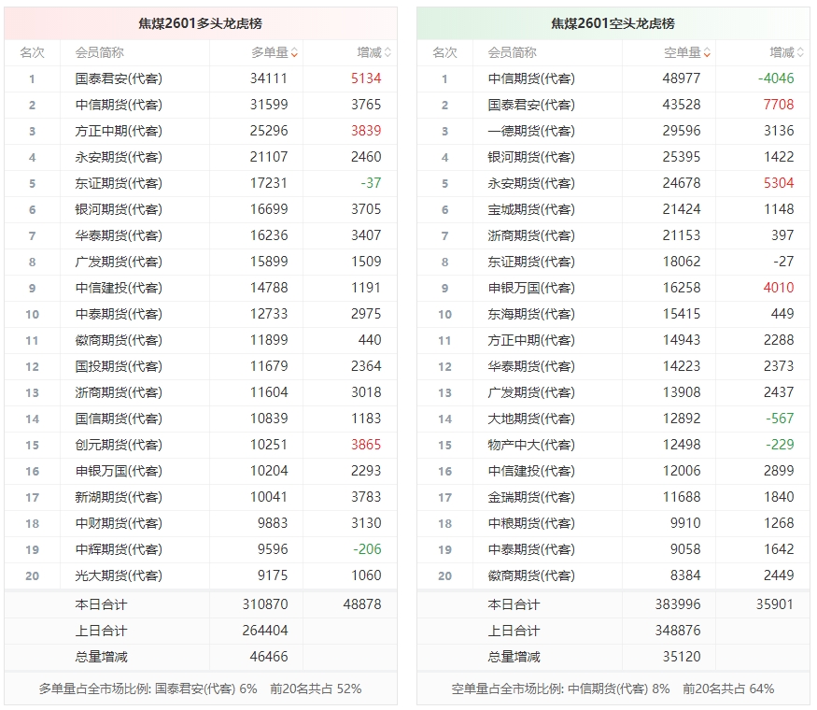Select 中信建投(代客) in long table

[x=119, y=288]
